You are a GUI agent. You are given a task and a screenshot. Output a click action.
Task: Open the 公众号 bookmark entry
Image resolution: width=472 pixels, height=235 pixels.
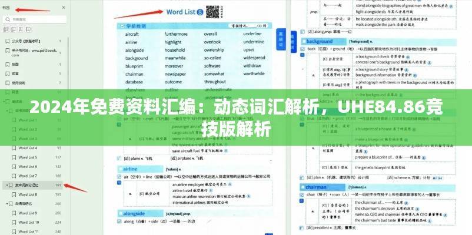[x=27, y=42]
